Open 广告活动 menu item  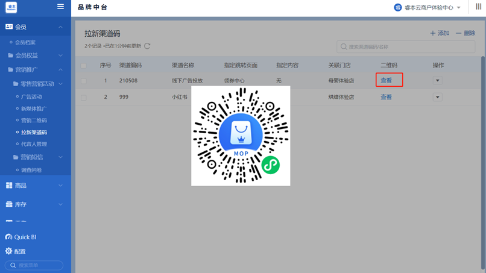pyautogui.click(x=31, y=96)
